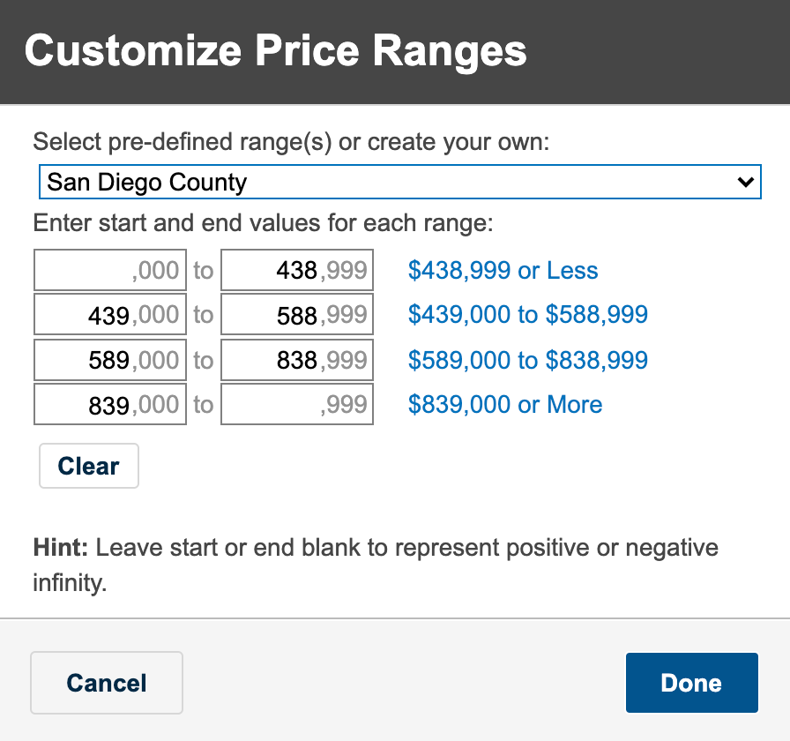Image resolution: width=790 pixels, height=741 pixels.
Task: Click the dropdown chevron arrow icon
Action: coord(745,182)
